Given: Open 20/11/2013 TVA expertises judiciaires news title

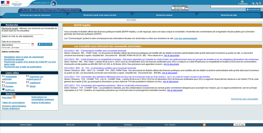Looking at the screenshot, I should point(106,86).
